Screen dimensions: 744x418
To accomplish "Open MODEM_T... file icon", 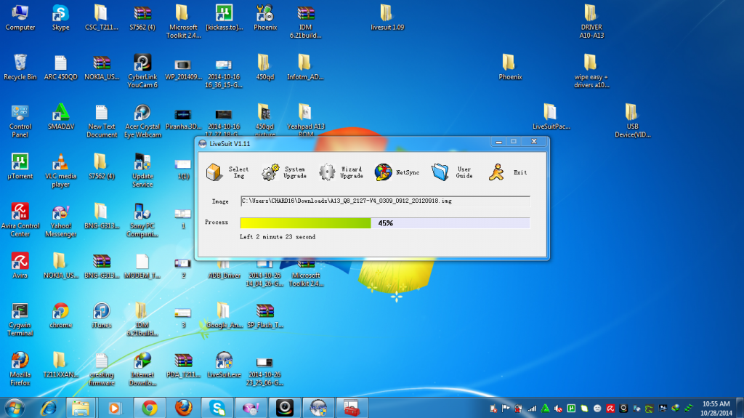I will point(142,265).
